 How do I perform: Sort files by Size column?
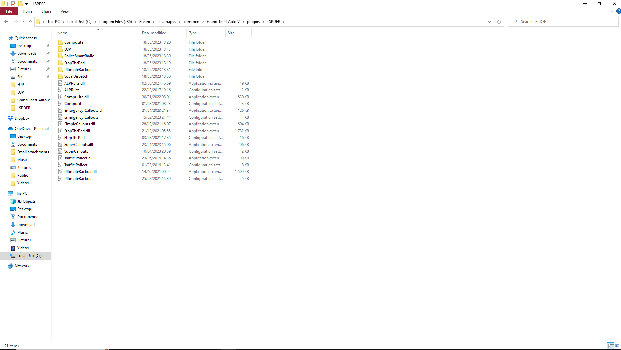pyautogui.click(x=238, y=33)
